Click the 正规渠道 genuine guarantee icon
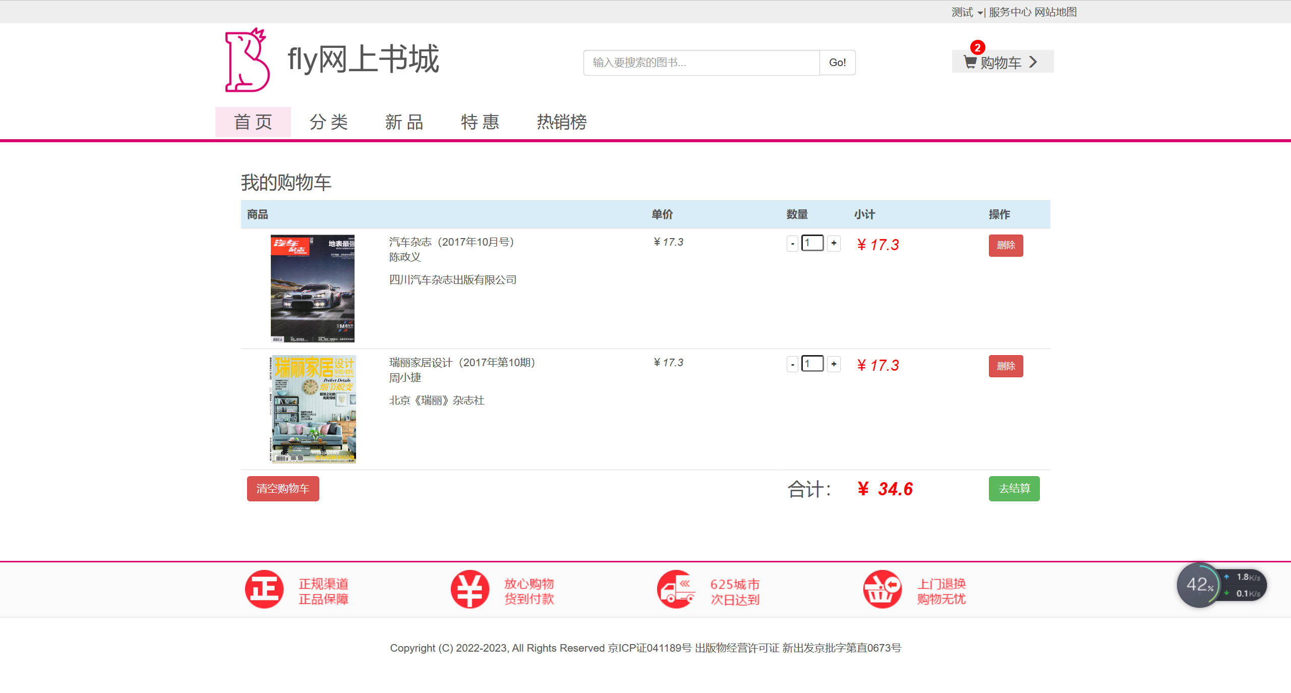Screen dimensions: 1291x693 pyautogui.click(x=264, y=589)
